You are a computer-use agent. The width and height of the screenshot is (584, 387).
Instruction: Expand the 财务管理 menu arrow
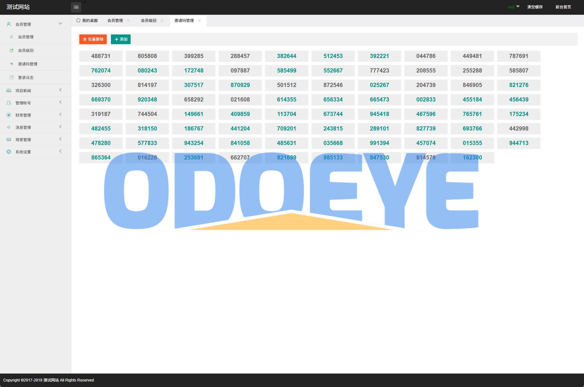[x=60, y=115]
